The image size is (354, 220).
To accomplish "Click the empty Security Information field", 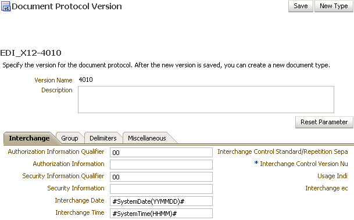I will point(161,189).
